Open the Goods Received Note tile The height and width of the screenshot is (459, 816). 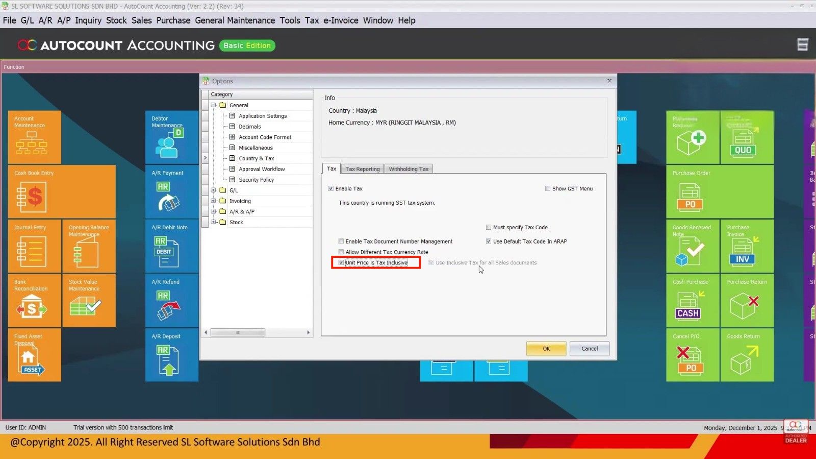pyautogui.click(x=693, y=246)
